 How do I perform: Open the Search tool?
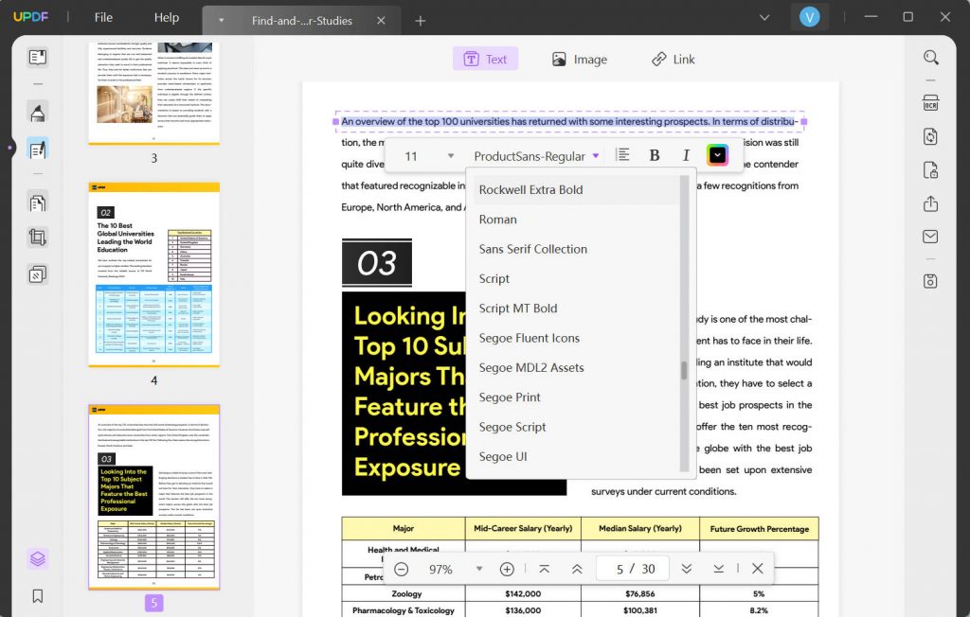930,57
